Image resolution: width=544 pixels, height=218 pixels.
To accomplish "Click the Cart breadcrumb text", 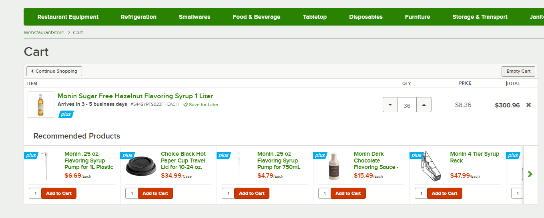I will (78, 32).
